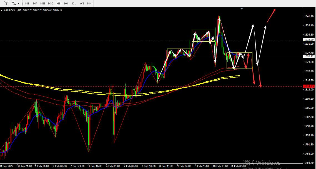Screen dimensions: 316x169
Task: Click the 4 Feb 09:00 time label
Action: (113, 166)
